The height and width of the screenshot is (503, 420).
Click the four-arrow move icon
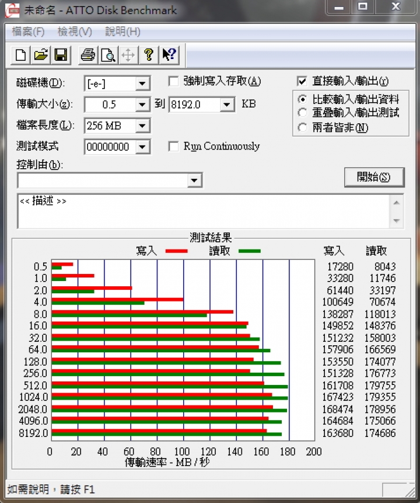[128, 55]
